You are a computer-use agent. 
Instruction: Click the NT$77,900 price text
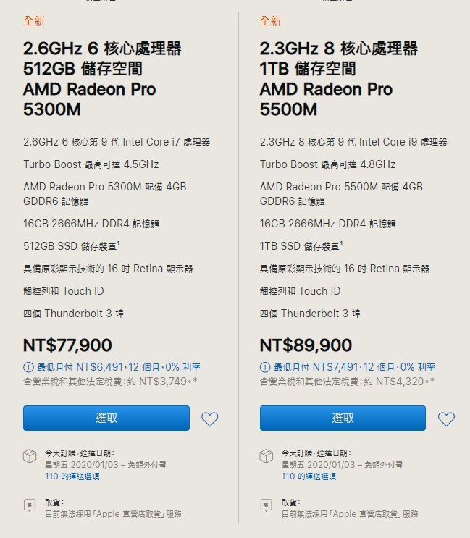tap(67, 345)
